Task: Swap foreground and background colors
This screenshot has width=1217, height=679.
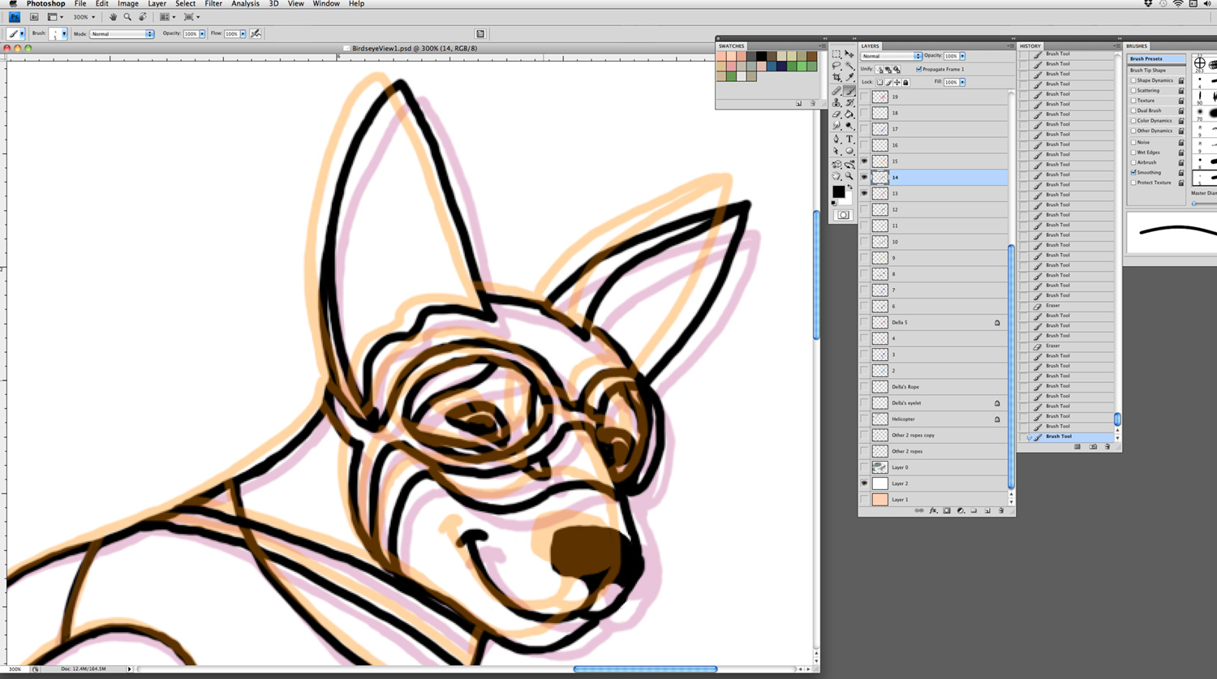Action: point(850,187)
